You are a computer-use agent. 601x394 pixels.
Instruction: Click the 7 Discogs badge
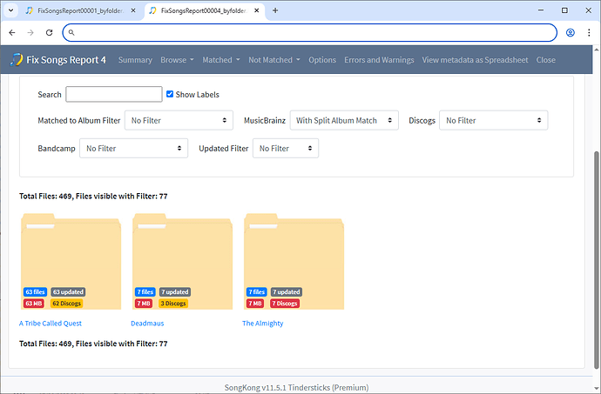pyautogui.click(x=285, y=304)
